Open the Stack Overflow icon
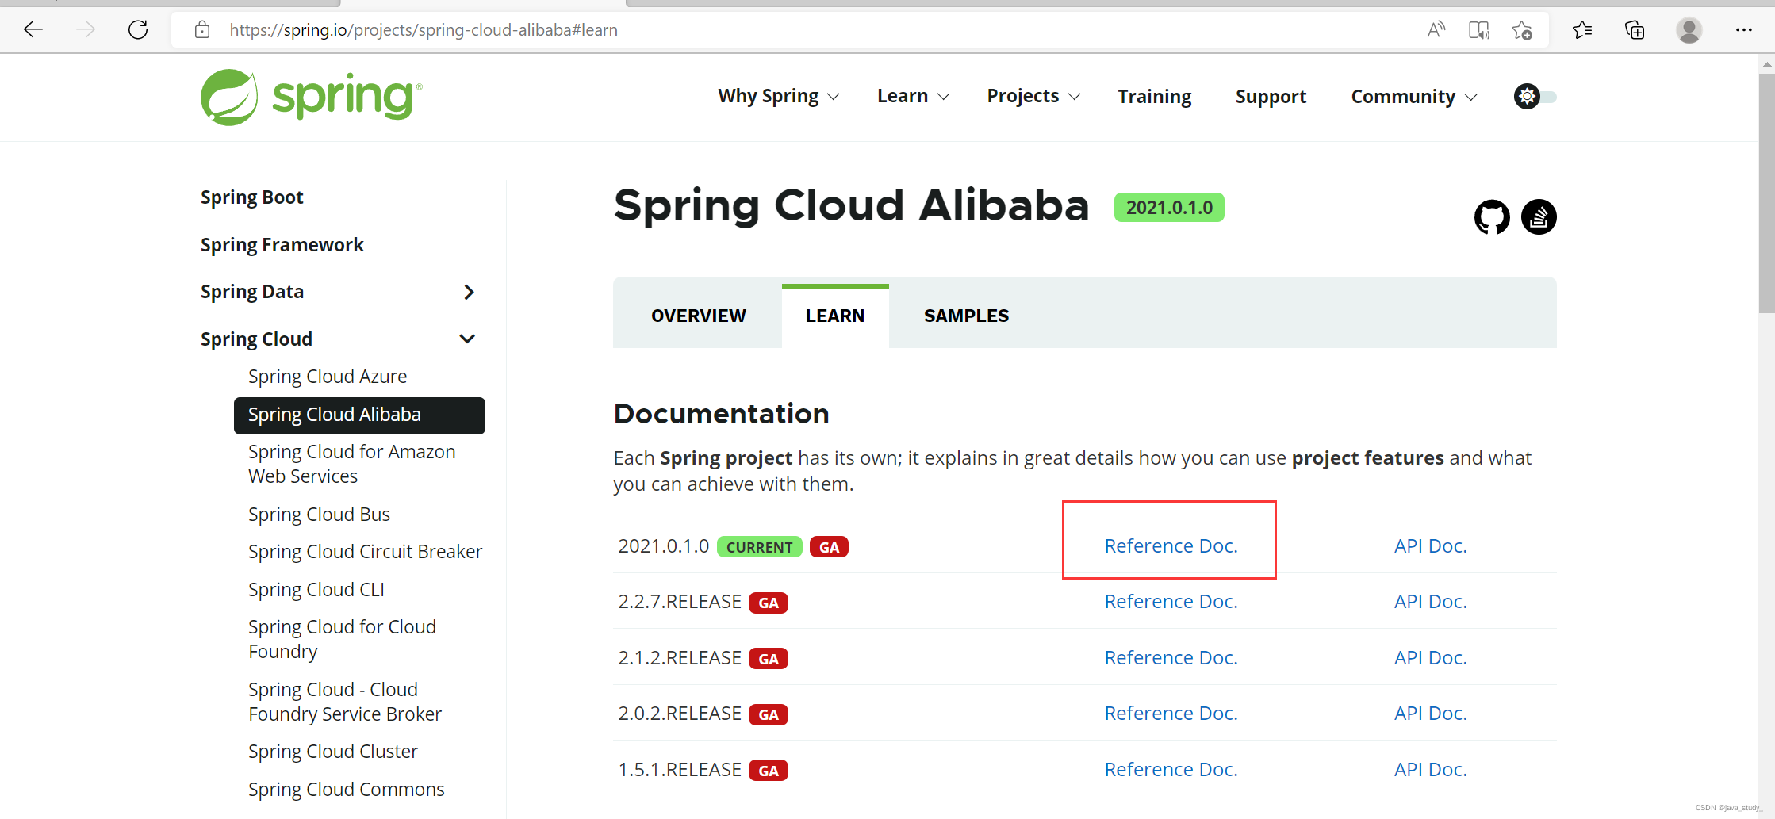The image size is (1775, 819). pos(1539,216)
